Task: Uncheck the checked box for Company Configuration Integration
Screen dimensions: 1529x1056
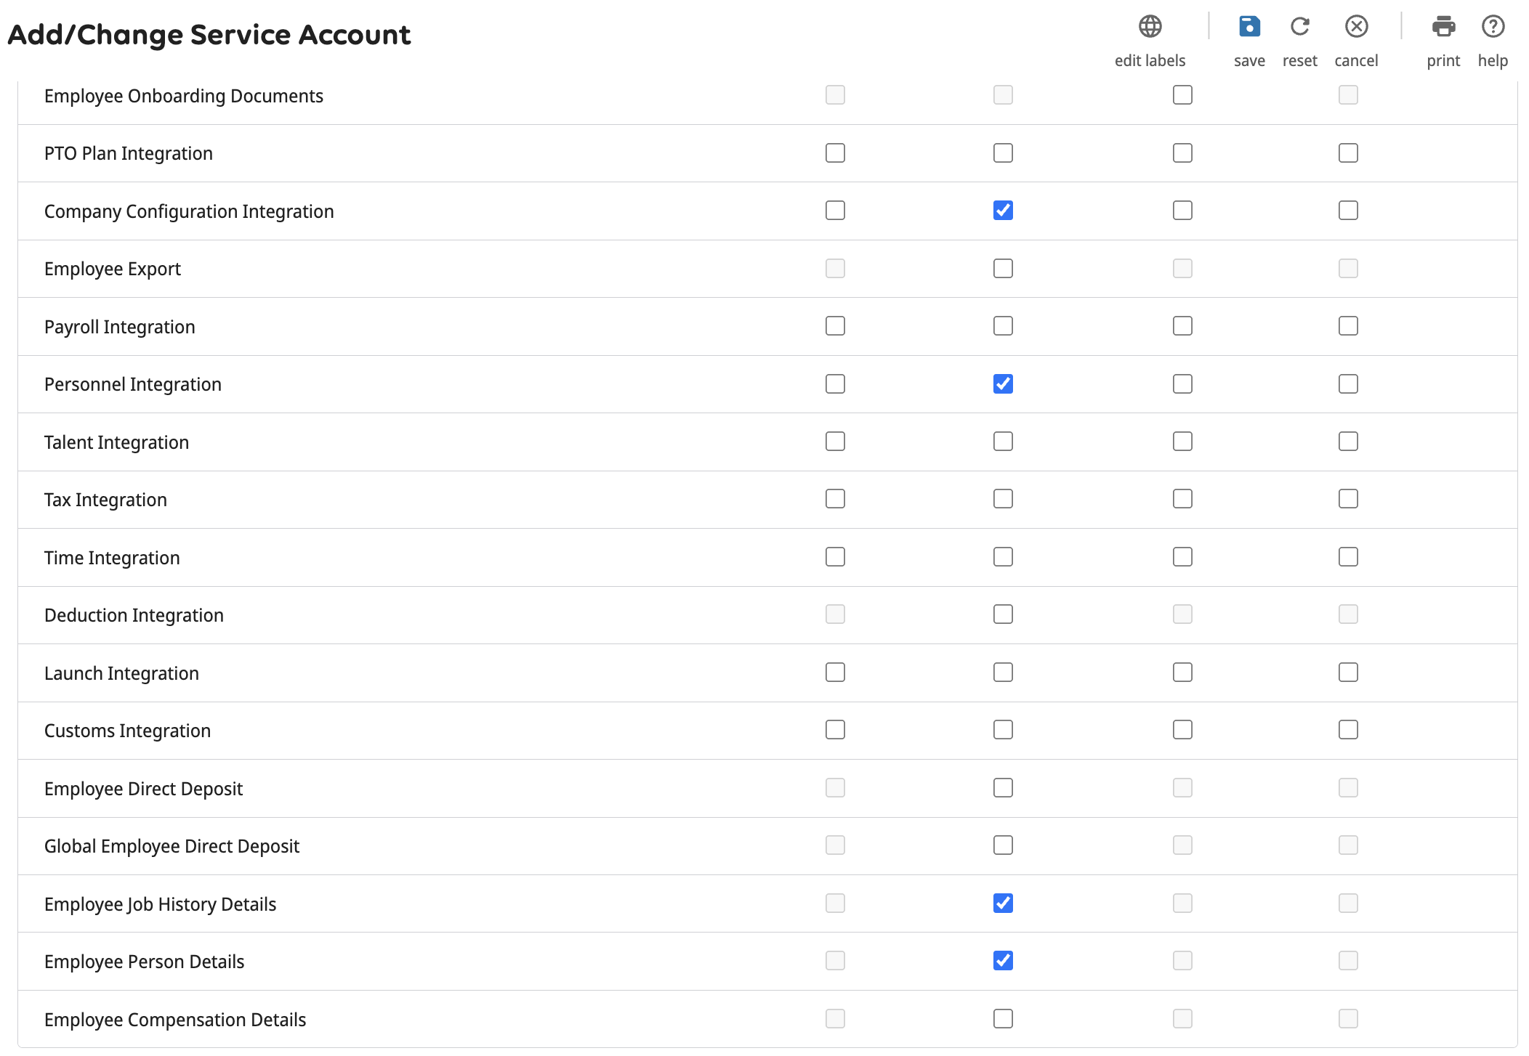Action: [x=1003, y=211]
